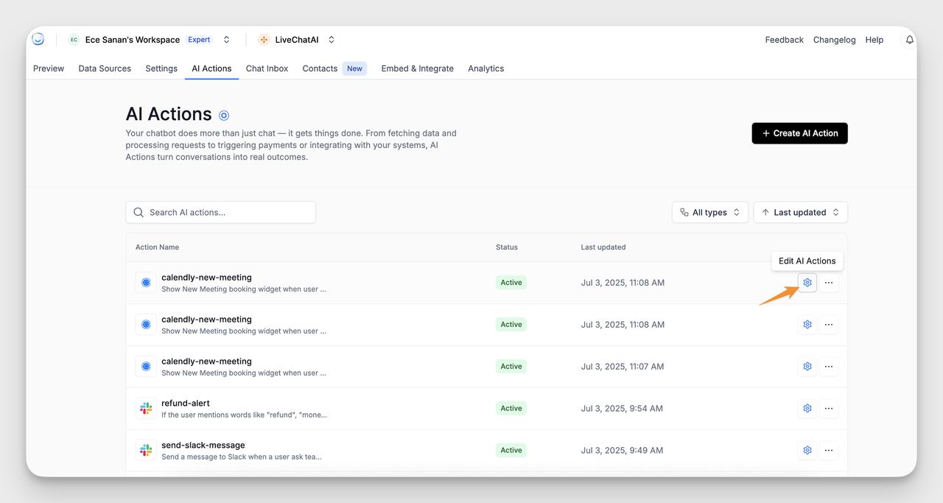943x503 pixels.
Task: Open the three-dots menu for refund-alert
Action: coord(829,409)
